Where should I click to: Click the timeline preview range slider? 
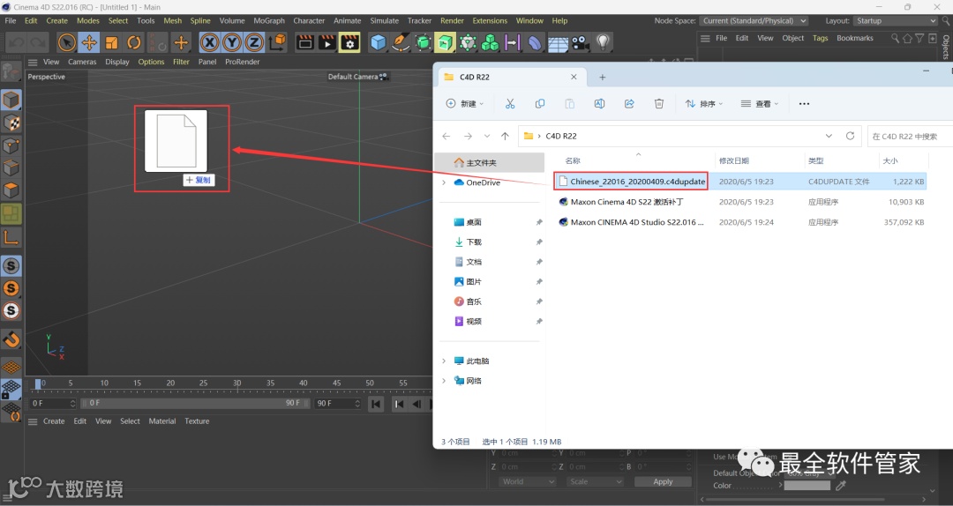[x=196, y=403]
